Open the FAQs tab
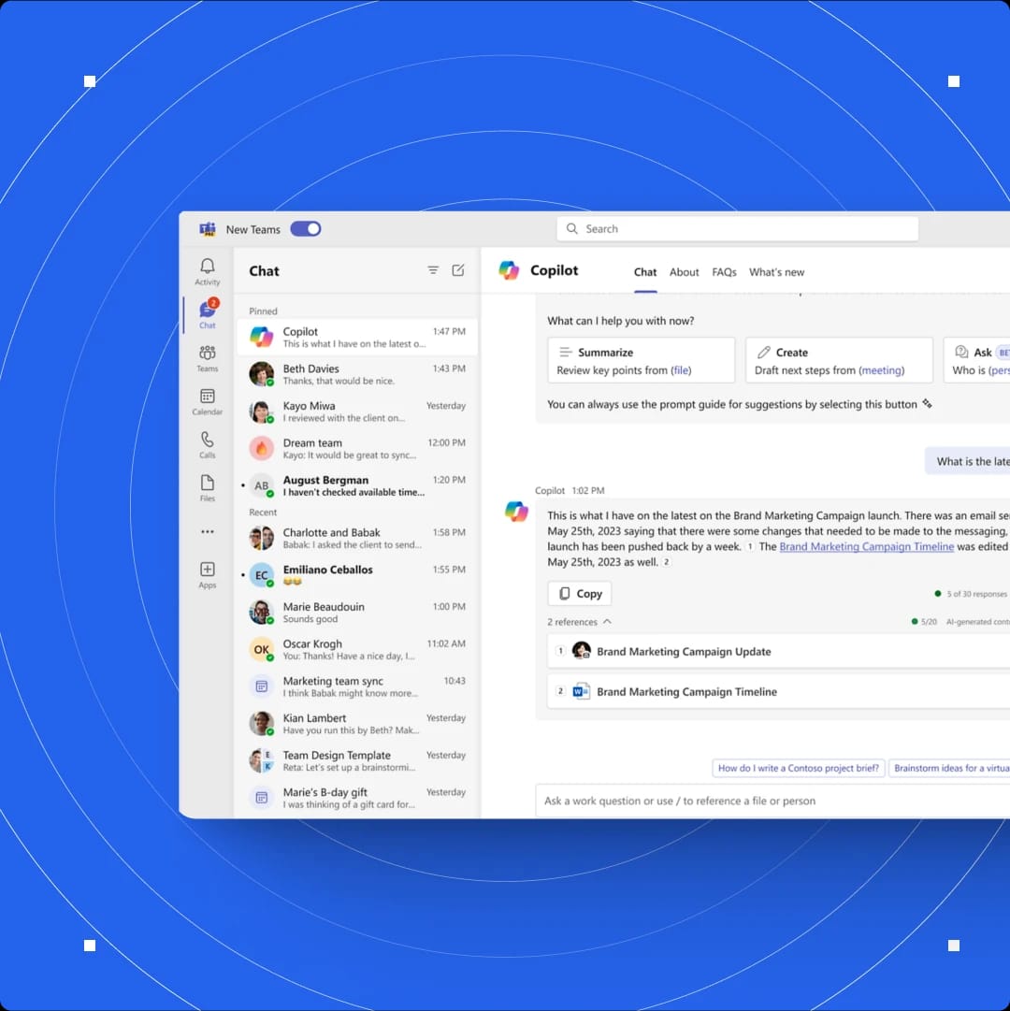1010x1011 pixels. tap(724, 272)
